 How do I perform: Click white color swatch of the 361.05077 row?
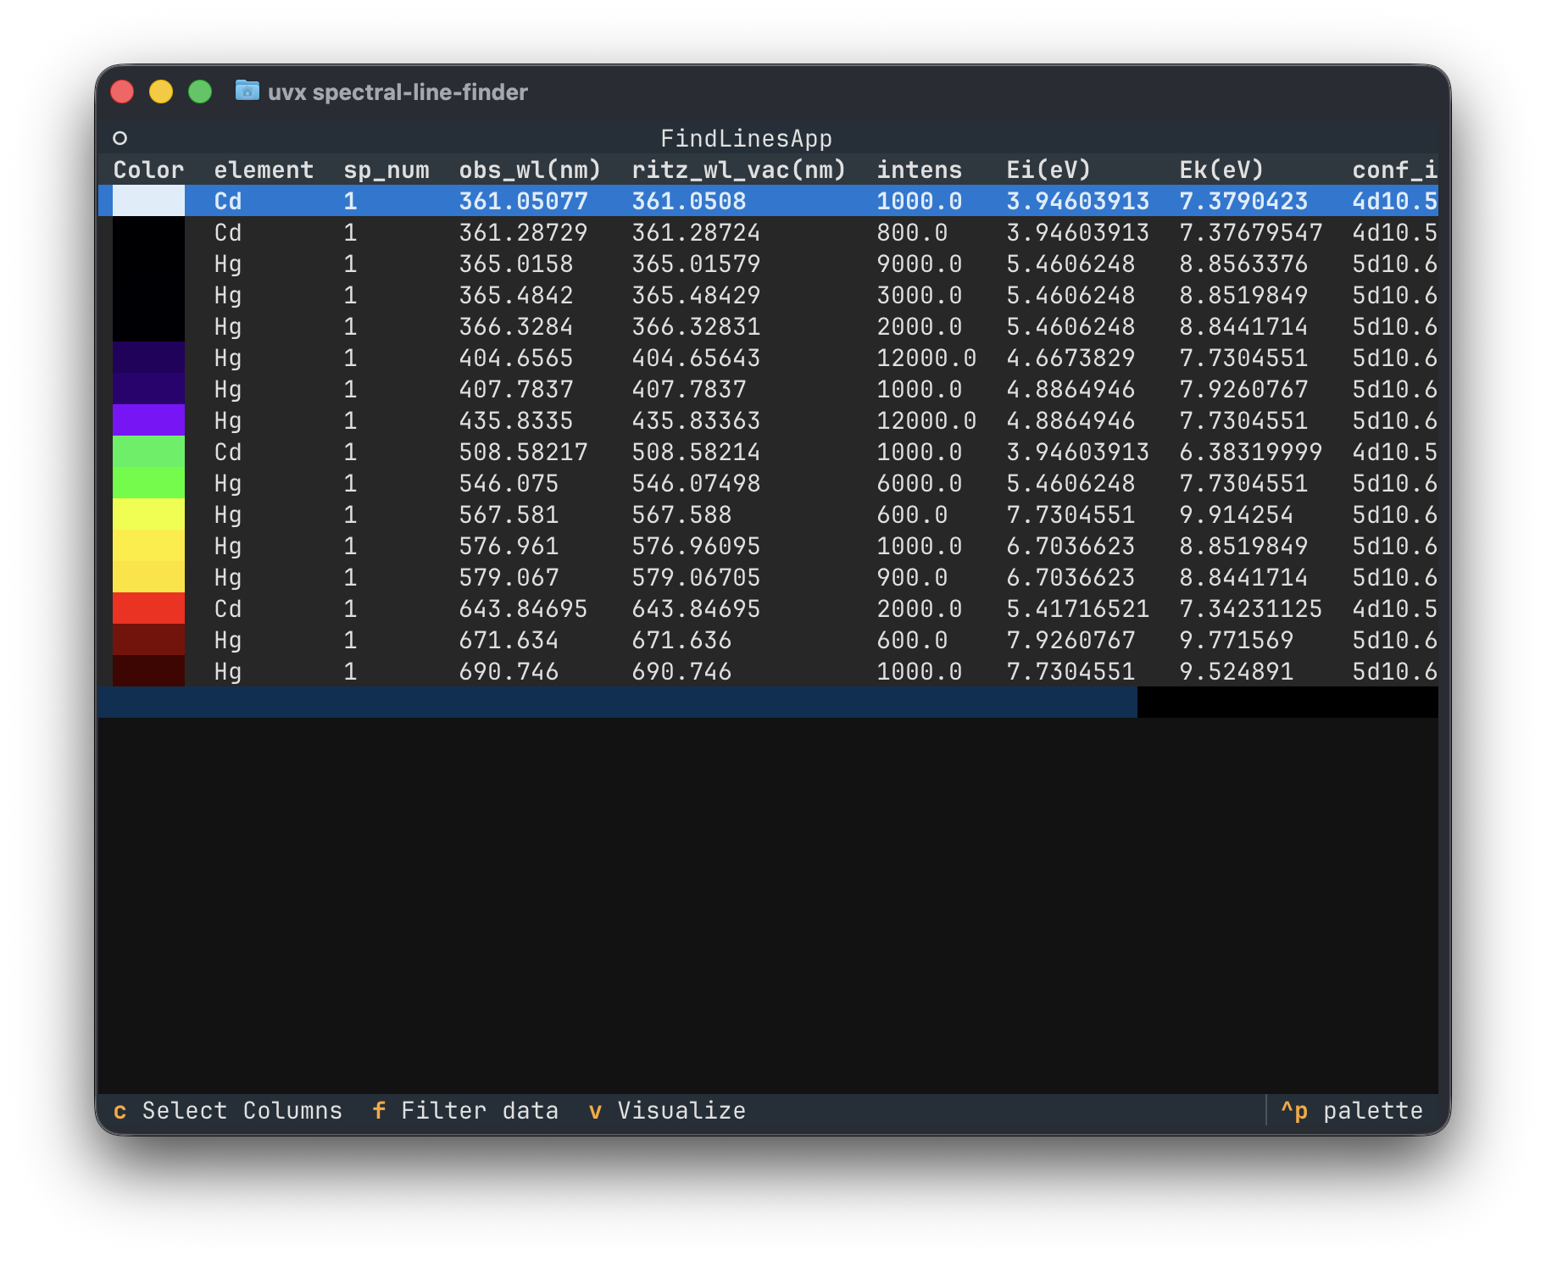(x=148, y=201)
